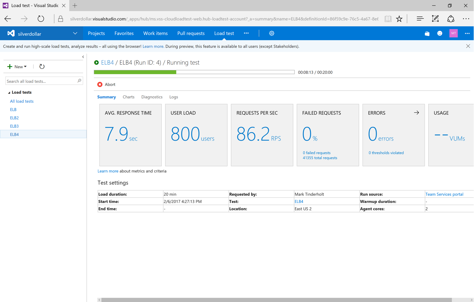Collapse the left sidebar pane
The image size is (474, 302).
click(83, 57)
